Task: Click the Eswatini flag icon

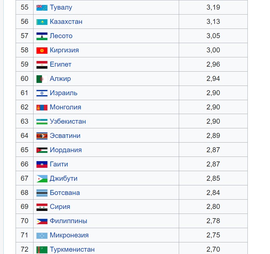Action: pos(42,136)
